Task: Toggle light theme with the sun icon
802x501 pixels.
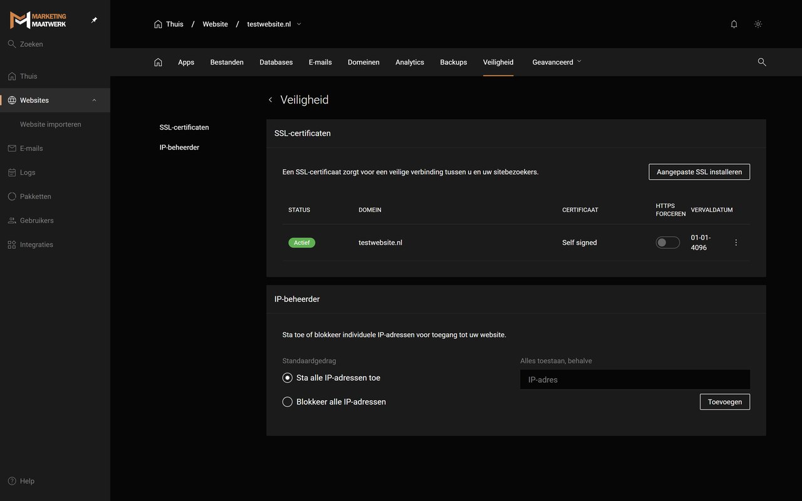Action: click(758, 24)
